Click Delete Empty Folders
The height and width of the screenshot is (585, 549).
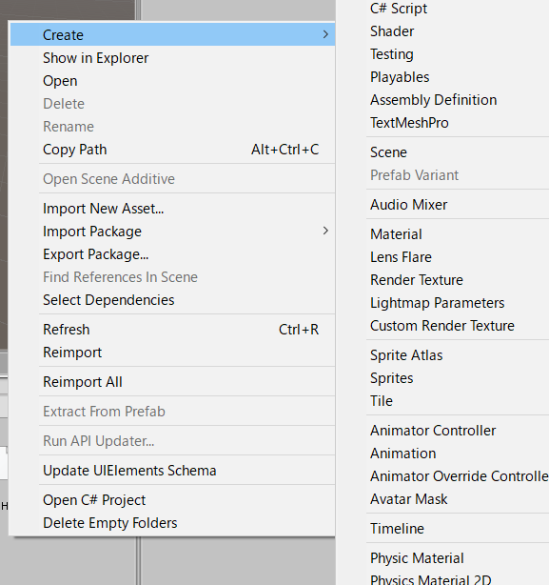[x=172, y=523]
